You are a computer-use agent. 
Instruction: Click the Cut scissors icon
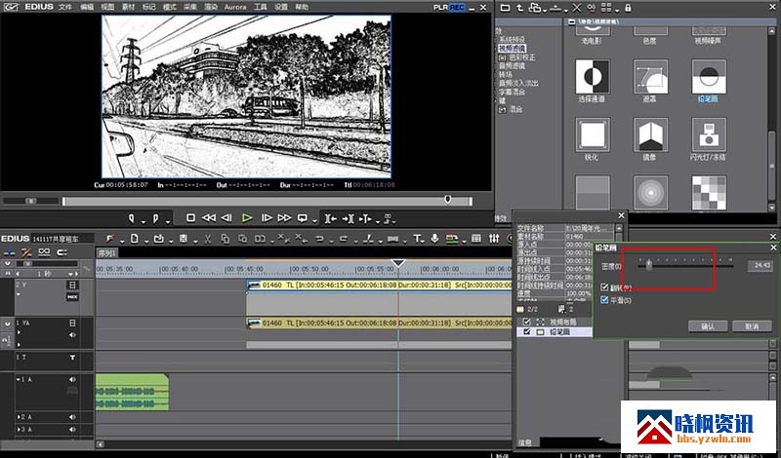(208, 239)
